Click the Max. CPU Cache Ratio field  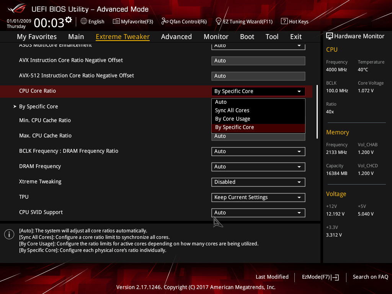point(258,137)
